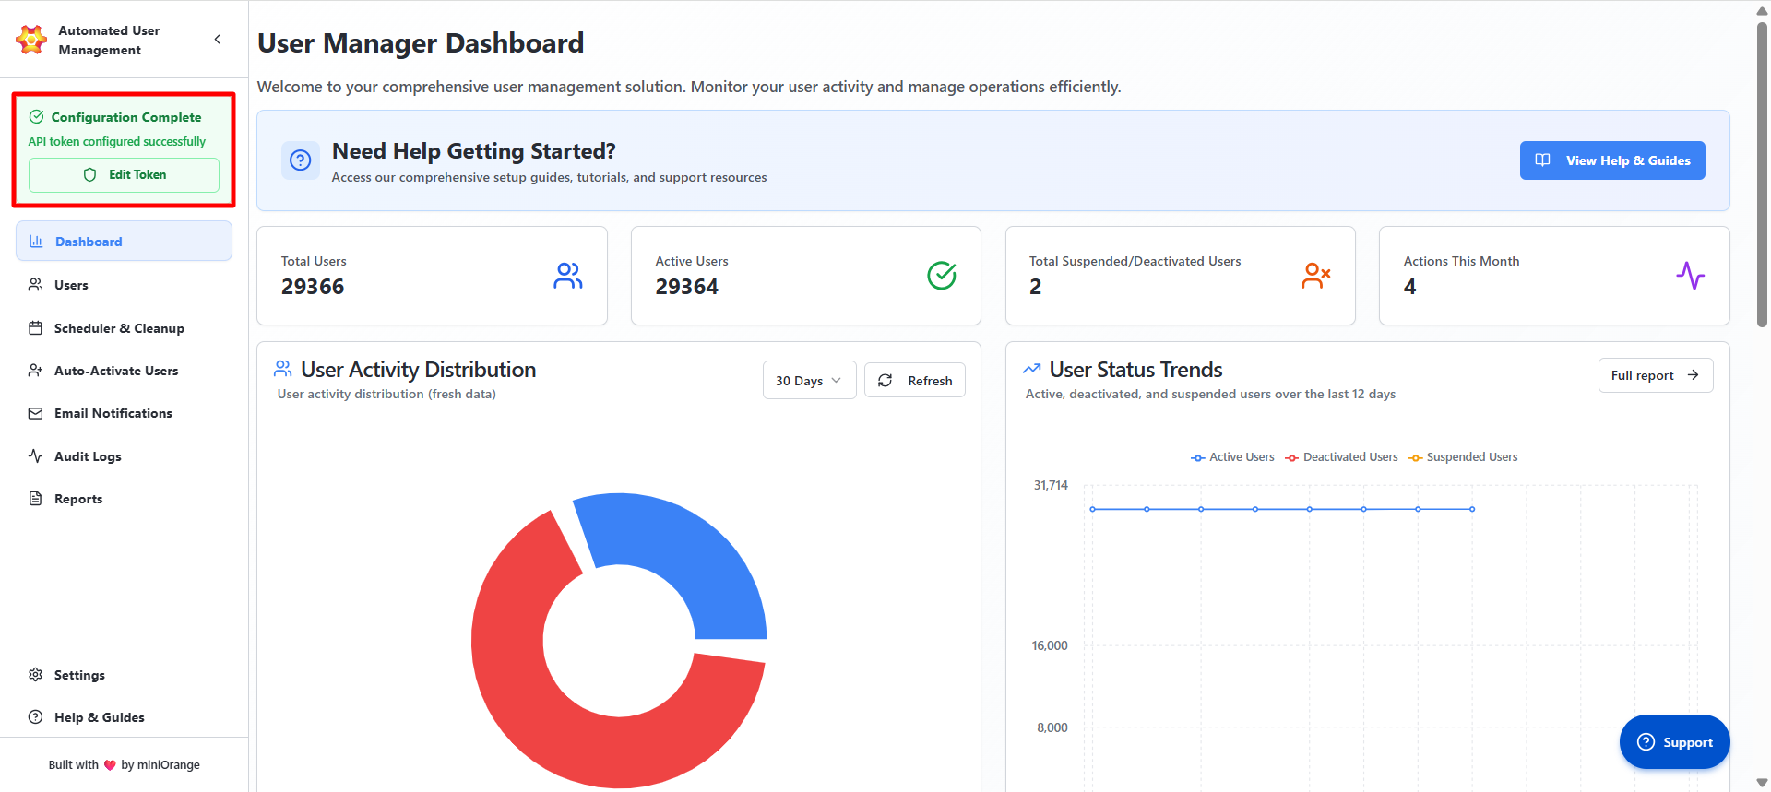The width and height of the screenshot is (1771, 792).
Task: Click the Settings gear icon
Action: (x=36, y=675)
